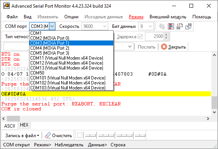Click the COM открыт status bar entry
Screen dimensions: 218x149
pos(16,145)
